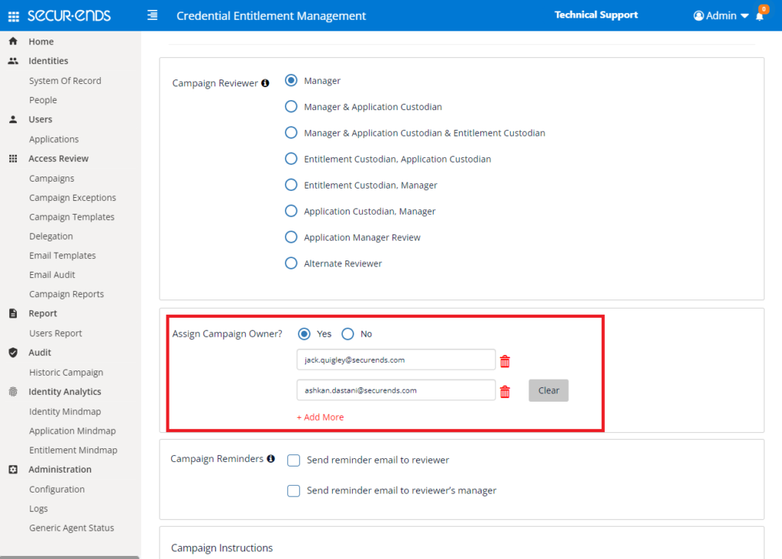Viewport: 782px width, 559px height.
Task: Delete the ashkan.dastani owner with trash icon
Action: tap(505, 392)
